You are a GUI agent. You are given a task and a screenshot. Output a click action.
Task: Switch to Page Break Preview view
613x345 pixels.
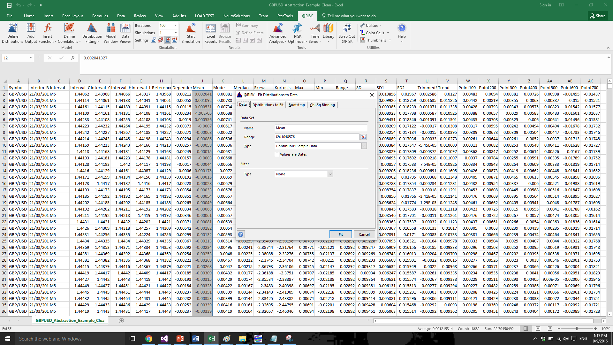click(x=550, y=328)
